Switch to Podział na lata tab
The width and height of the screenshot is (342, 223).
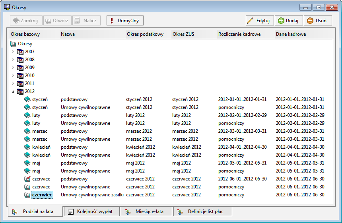pos(35,211)
